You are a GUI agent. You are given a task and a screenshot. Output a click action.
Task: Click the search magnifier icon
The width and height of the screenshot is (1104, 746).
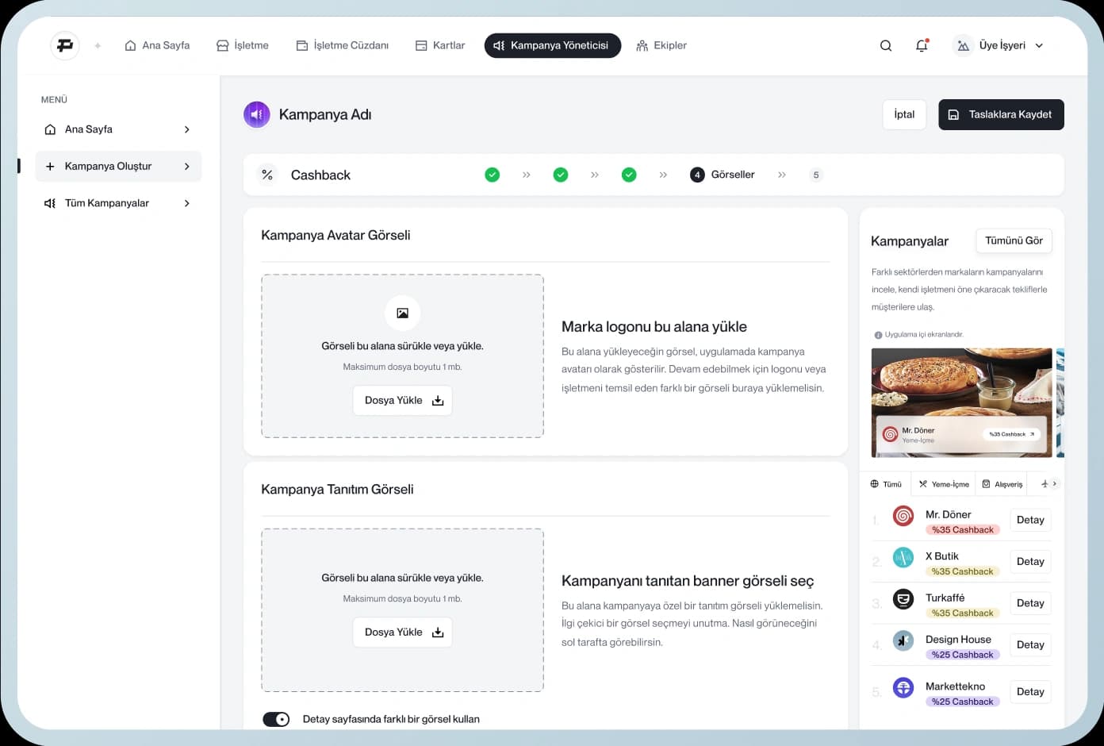pos(886,46)
